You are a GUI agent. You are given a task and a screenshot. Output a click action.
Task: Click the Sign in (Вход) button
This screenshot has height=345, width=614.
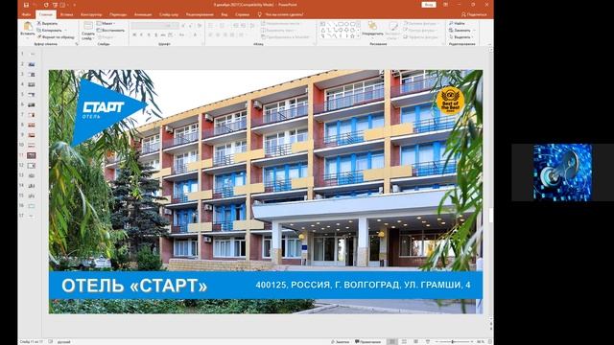[429, 5]
